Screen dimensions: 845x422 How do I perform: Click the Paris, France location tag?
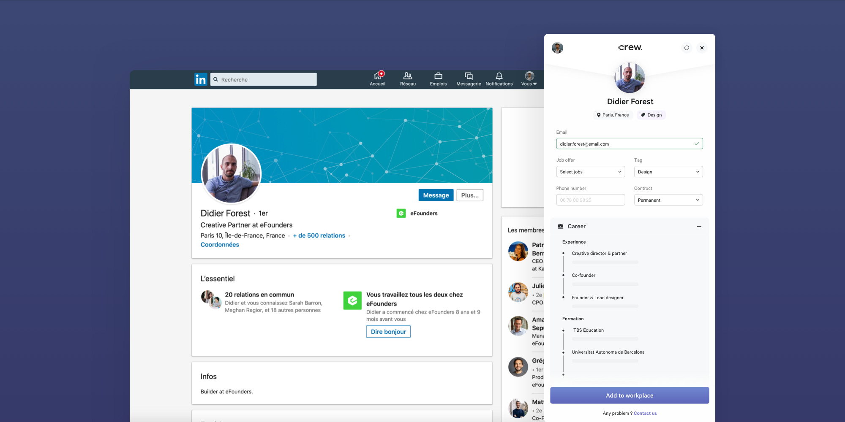click(613, 115)
